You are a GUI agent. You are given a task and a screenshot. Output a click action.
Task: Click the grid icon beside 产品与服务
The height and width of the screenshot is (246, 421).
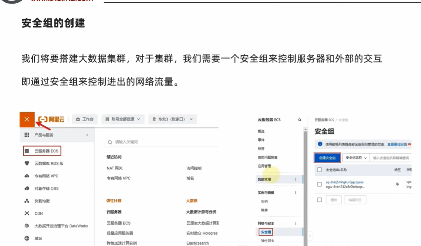click(27, 135)
